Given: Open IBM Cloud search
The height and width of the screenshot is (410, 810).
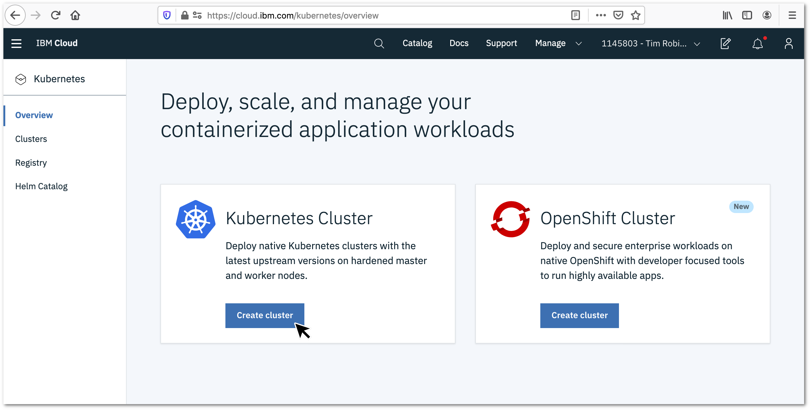Looking at the screenshot, I should [x=379, y=43].
